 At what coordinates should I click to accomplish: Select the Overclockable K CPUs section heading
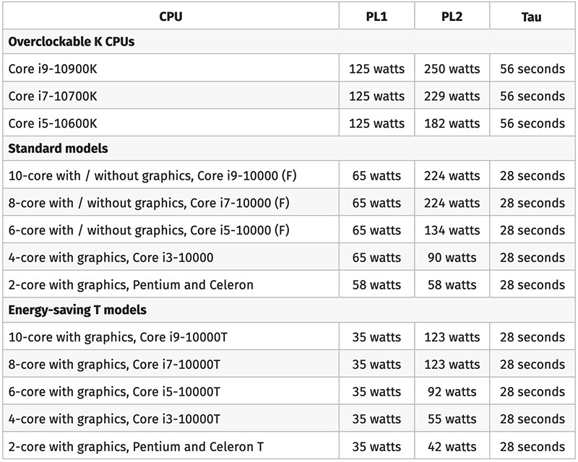(72, 42)
